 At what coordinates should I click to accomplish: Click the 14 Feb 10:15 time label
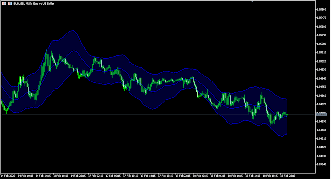25,176
